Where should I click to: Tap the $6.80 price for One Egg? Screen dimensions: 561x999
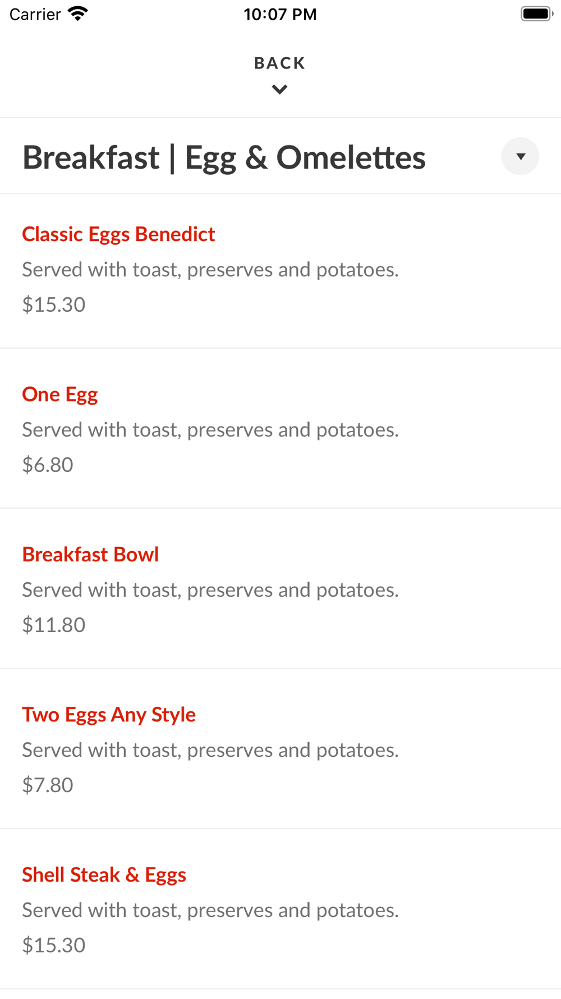pyautogui.click(x=48, y=465)
